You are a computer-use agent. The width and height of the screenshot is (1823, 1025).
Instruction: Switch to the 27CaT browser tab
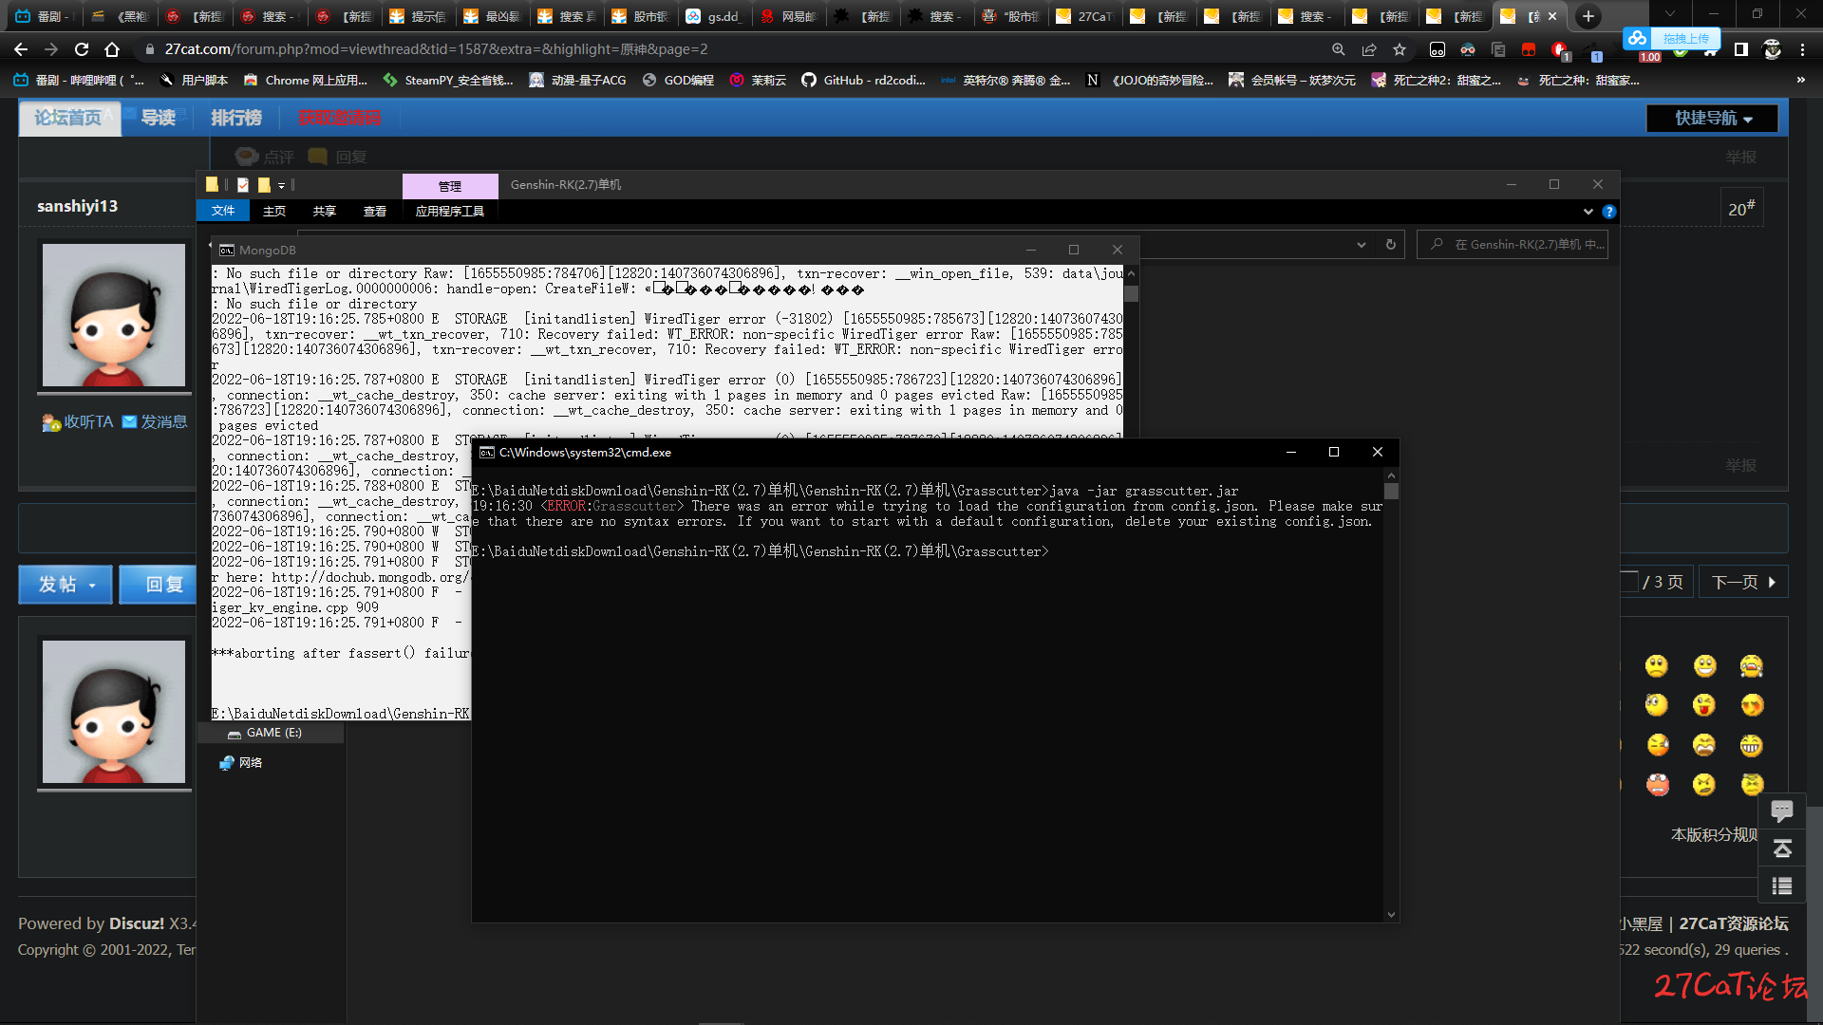tap(1084, 16)
